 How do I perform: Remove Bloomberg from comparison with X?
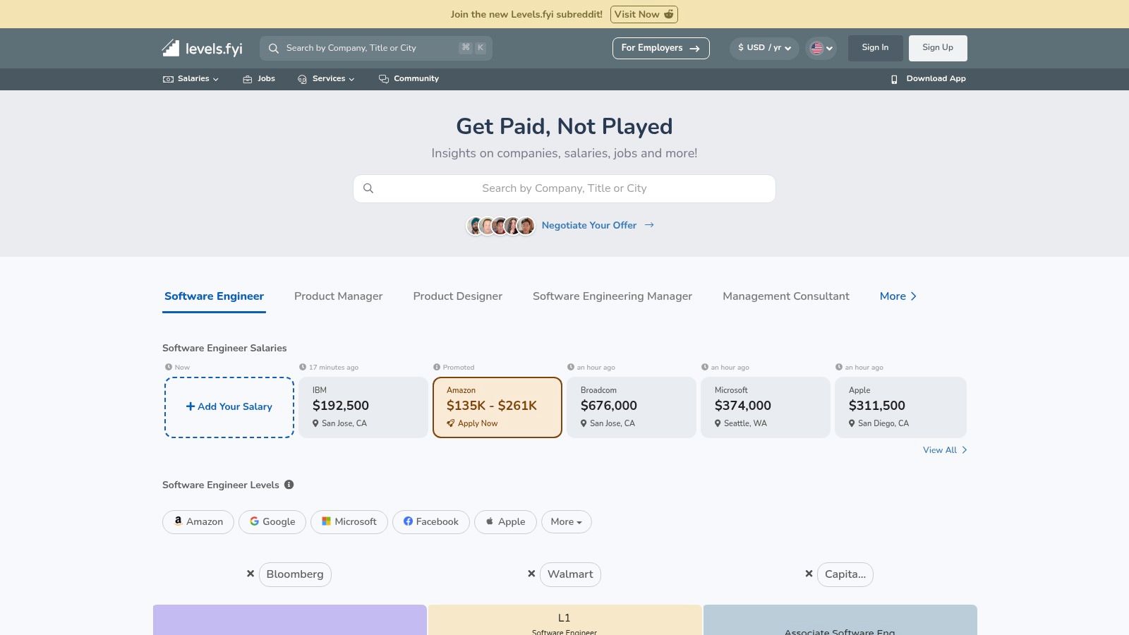click(250, 574)
